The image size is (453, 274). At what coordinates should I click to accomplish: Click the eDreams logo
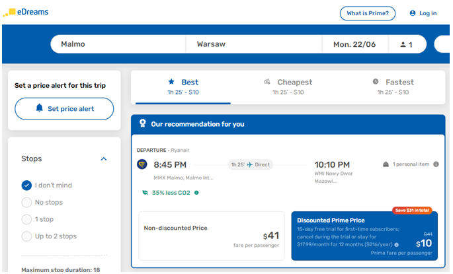click(25, 13)
